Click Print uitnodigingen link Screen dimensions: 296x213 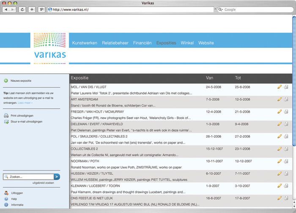pyautogui.click(x=22, y=116)
